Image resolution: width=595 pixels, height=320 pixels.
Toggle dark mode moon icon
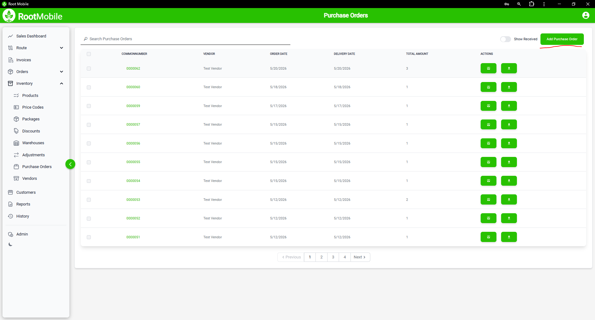[x=11, y=244]
